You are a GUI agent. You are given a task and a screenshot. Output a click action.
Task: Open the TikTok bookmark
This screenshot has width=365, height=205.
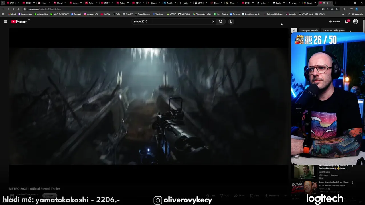[x=117, y=14]
